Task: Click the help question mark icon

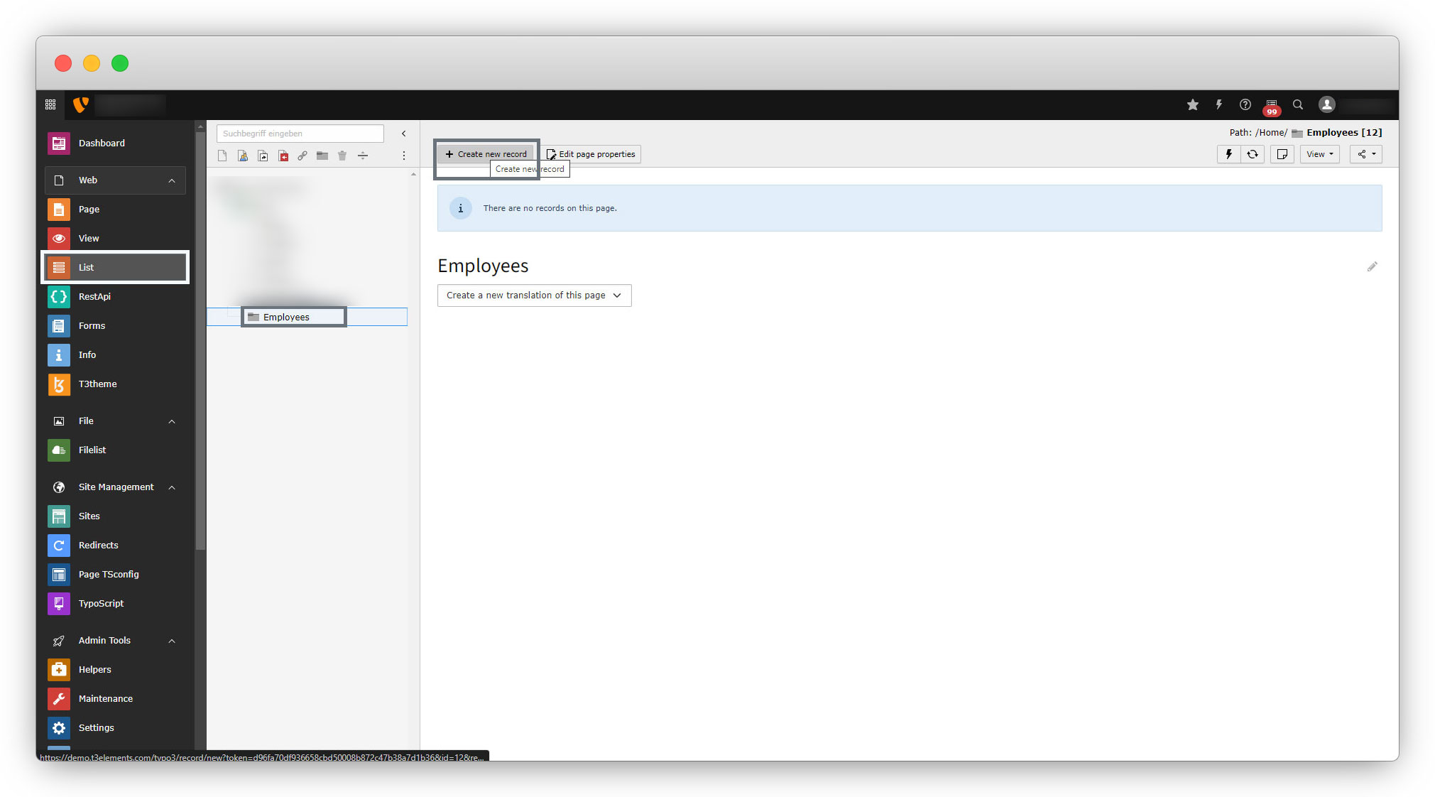Action: click(1245, 105)
